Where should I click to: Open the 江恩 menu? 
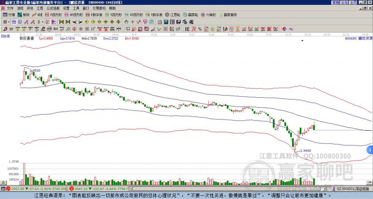(x=40, y=8)
